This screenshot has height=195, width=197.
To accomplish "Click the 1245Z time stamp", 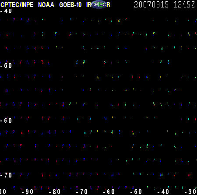I will [184, 4].
